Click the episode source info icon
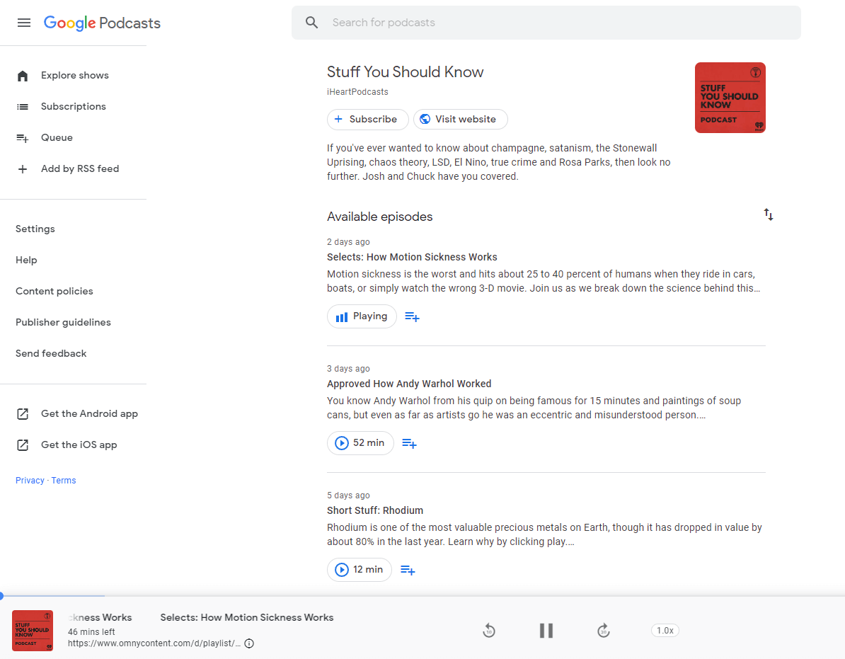The width and height of the screenshot is (845, 659). pos(249,643)
